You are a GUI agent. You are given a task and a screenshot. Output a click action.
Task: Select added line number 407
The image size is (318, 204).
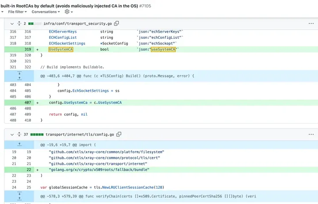click(28, 102)
